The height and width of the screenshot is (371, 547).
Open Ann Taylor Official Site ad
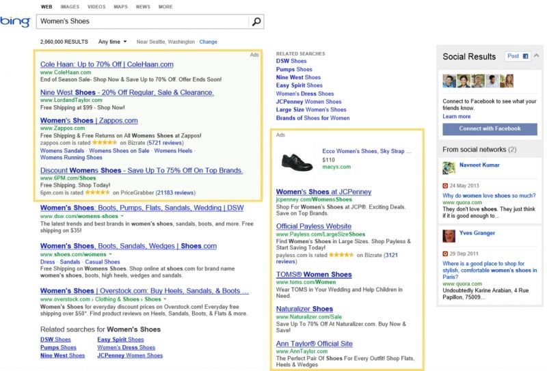point(315,344)
